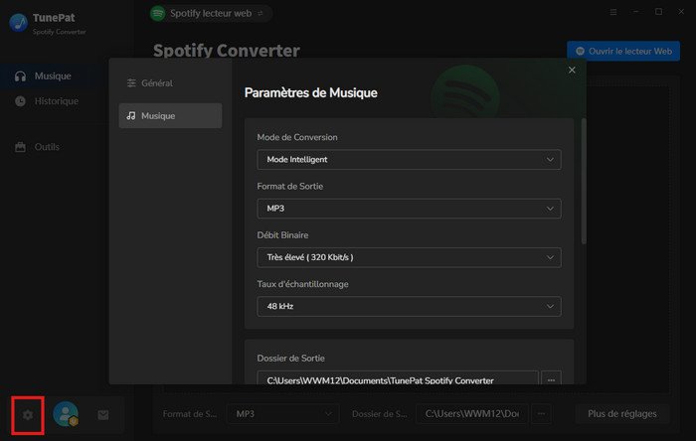Switch to the Général settings tab

tap(170, 82)
